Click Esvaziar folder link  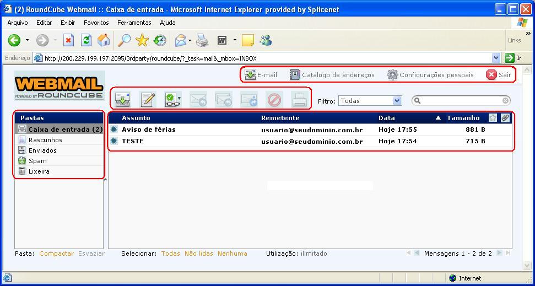click(x=91, y=253)
